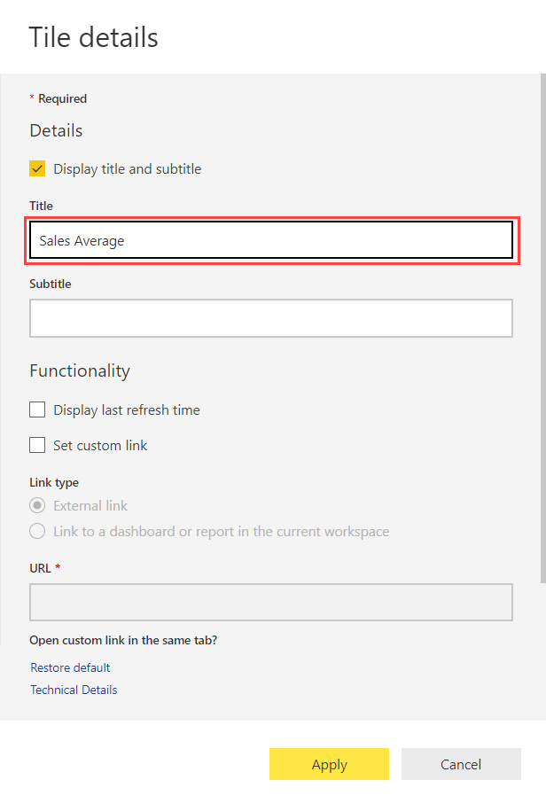The height and width of the screenshot is (811, 546).
Task: Click the Title field containing Sales Average
Action: (271, 240)
